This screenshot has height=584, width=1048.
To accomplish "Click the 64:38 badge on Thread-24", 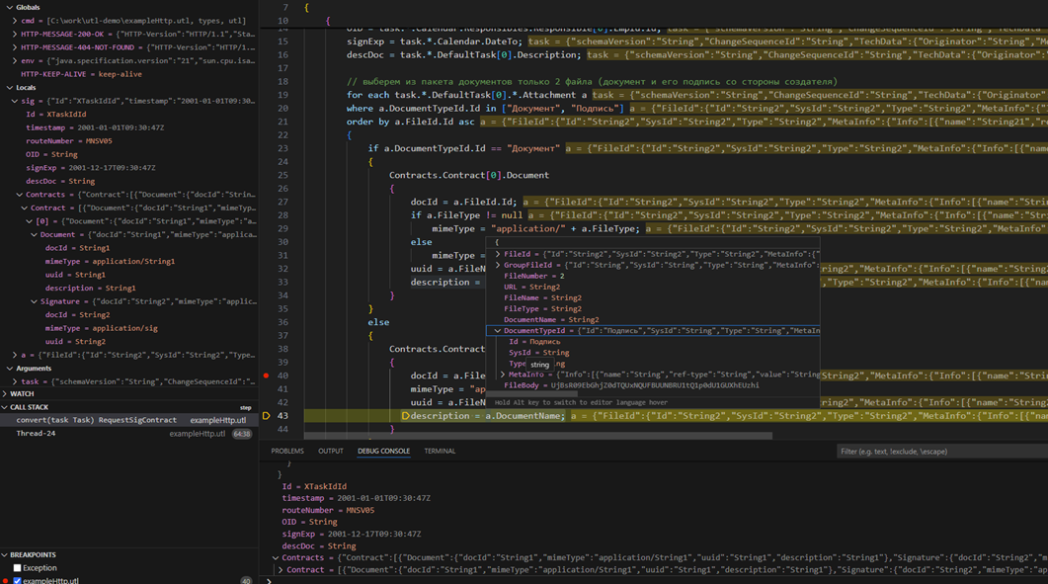I will pos(241,434).
